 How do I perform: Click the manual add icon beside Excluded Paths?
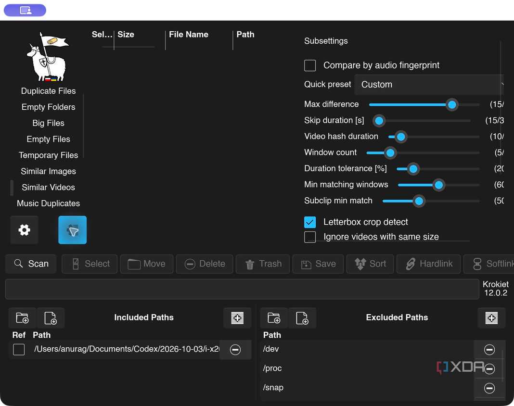tap(491, 318)
